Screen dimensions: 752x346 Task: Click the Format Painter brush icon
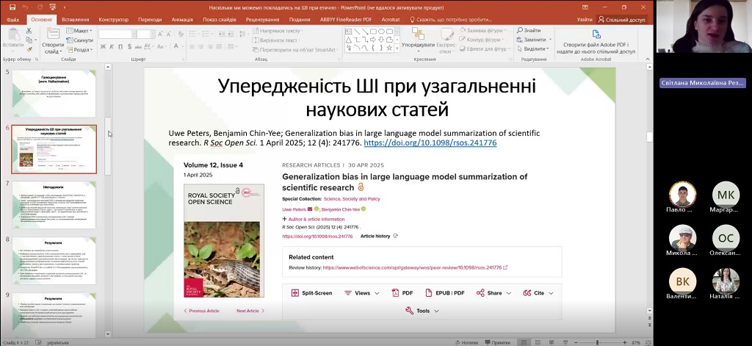pyautogui.click(x=29, y=49)
